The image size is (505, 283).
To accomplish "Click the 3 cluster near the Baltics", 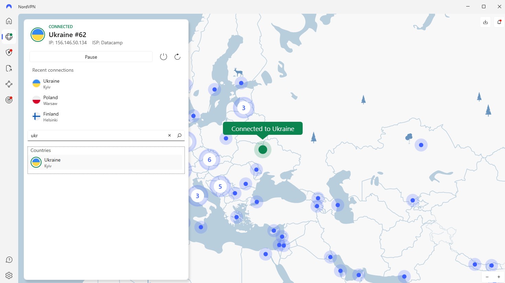I will point(244,108).
